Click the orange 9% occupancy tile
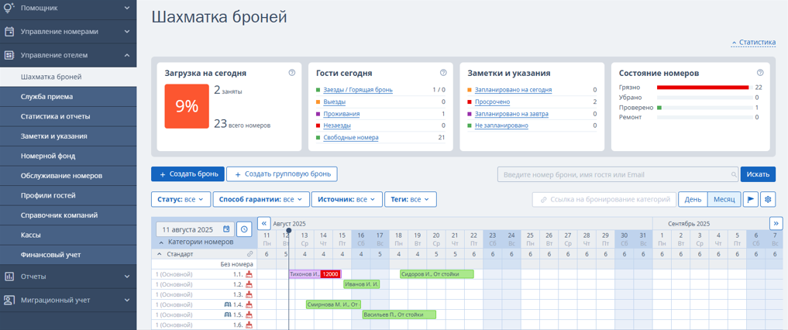 tap(187, 106)
